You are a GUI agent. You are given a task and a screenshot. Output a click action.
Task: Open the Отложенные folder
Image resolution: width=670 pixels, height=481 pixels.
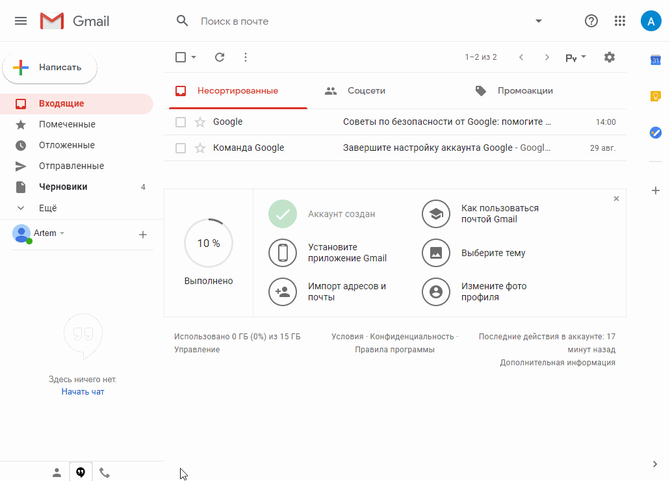click(x=77, y=146)
